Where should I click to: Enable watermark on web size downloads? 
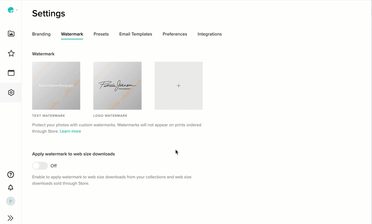(40, 166)
